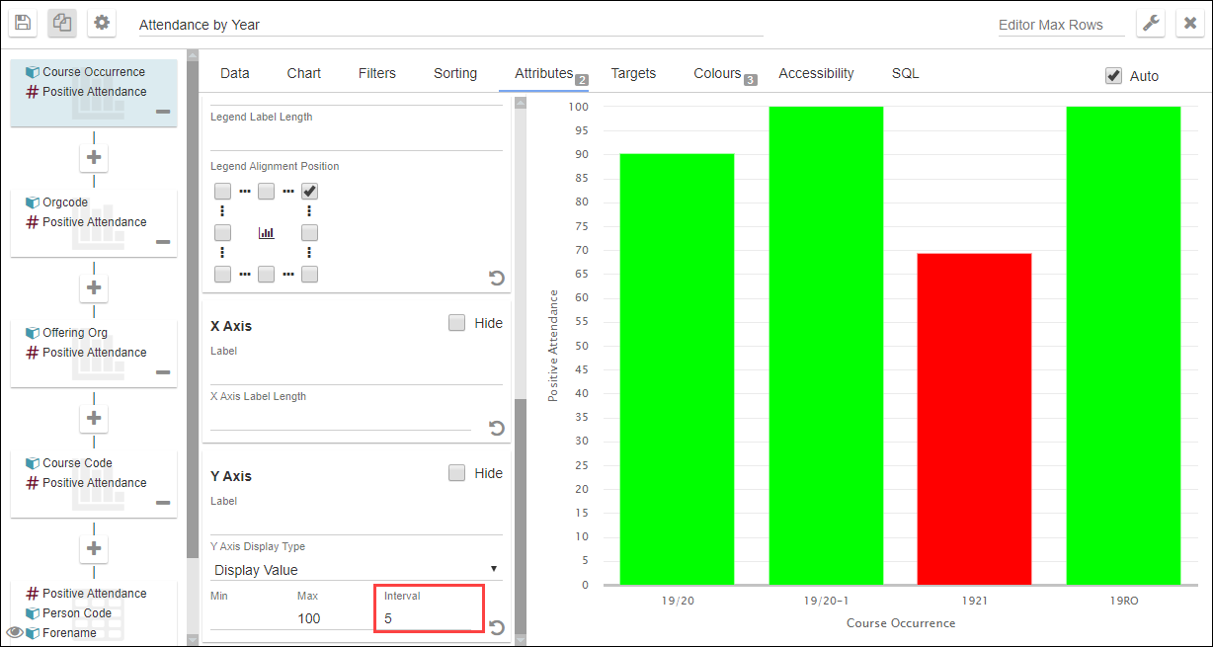
Task: Switch to the SQL tab
Action: (905, 73)
